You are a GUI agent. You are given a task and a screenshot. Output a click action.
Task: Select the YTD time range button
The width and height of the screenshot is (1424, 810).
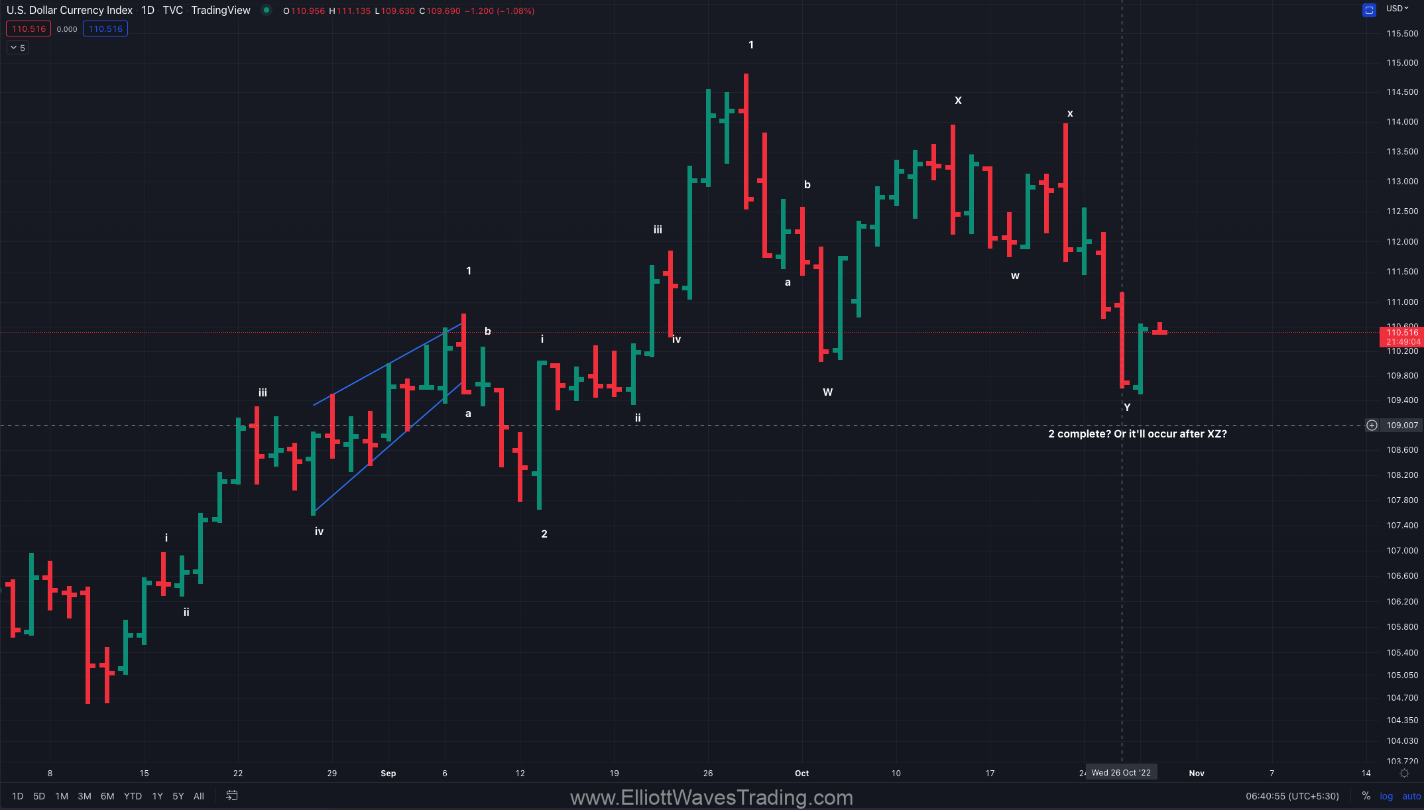tap(133, 796)
